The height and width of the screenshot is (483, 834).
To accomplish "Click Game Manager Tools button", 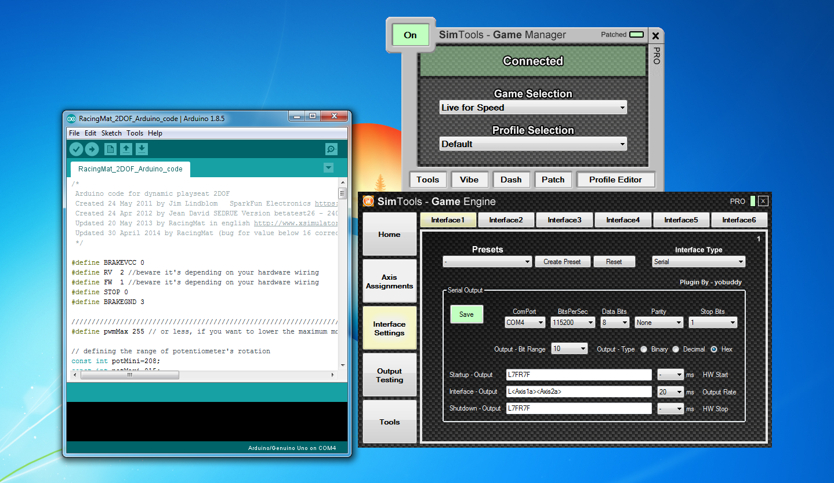I will click(x=427, y=180).
